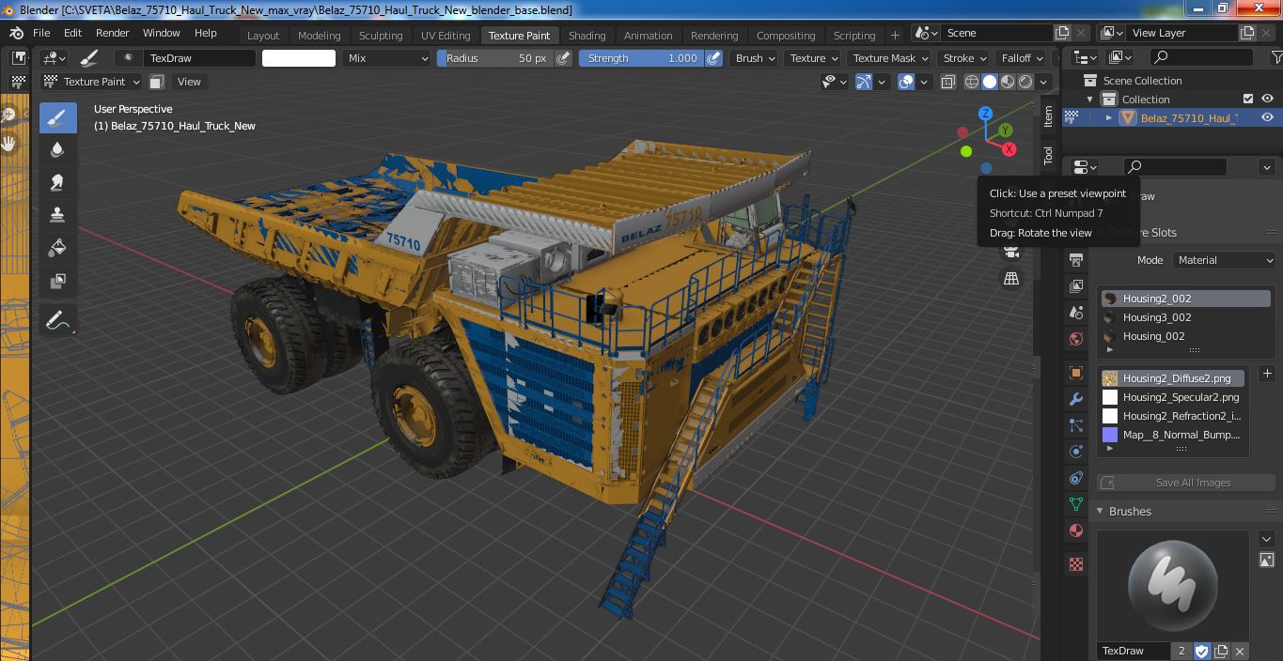Screen dimensions: 1283x661
Task: Click the Blender logo menu icon
Action: click(16, 33)
